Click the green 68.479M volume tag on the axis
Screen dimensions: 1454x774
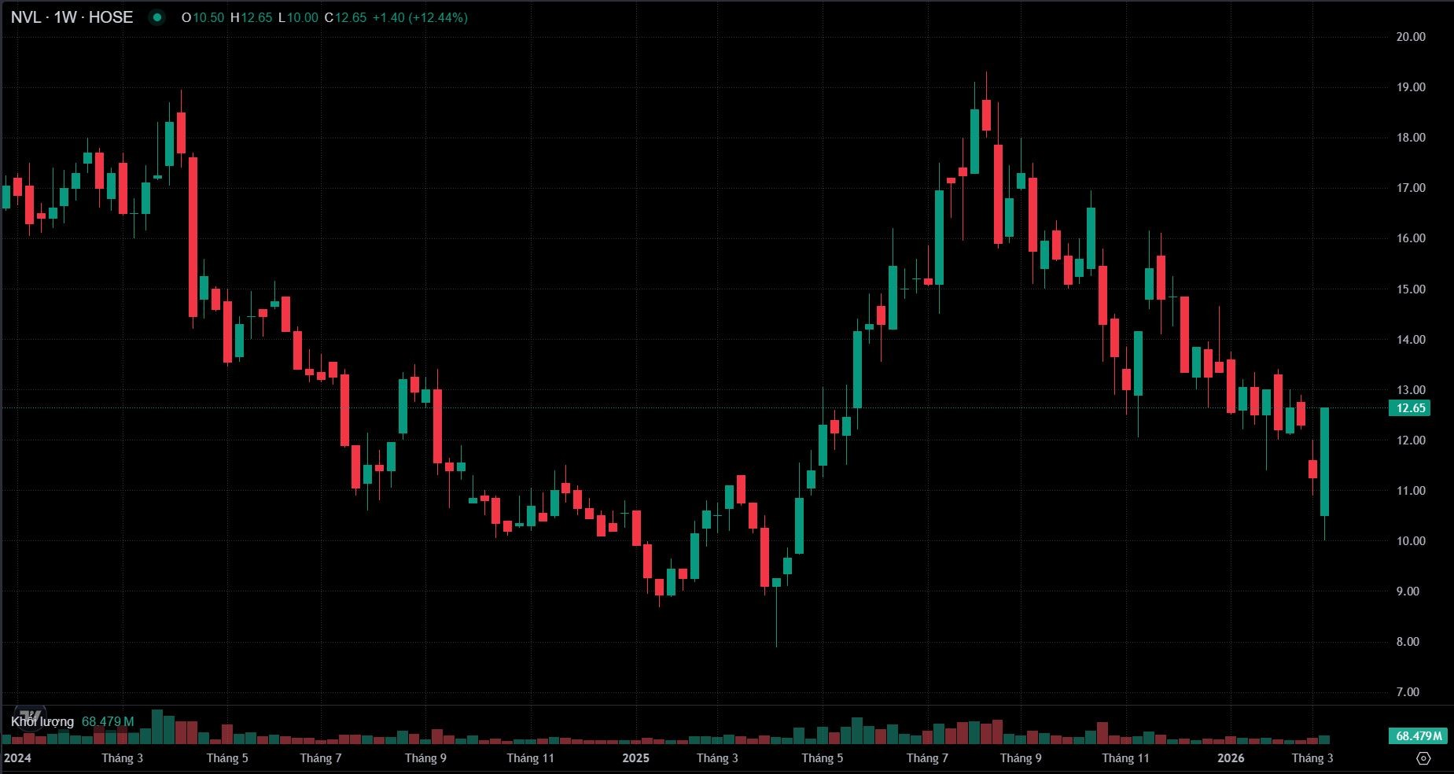point(1419,736)
